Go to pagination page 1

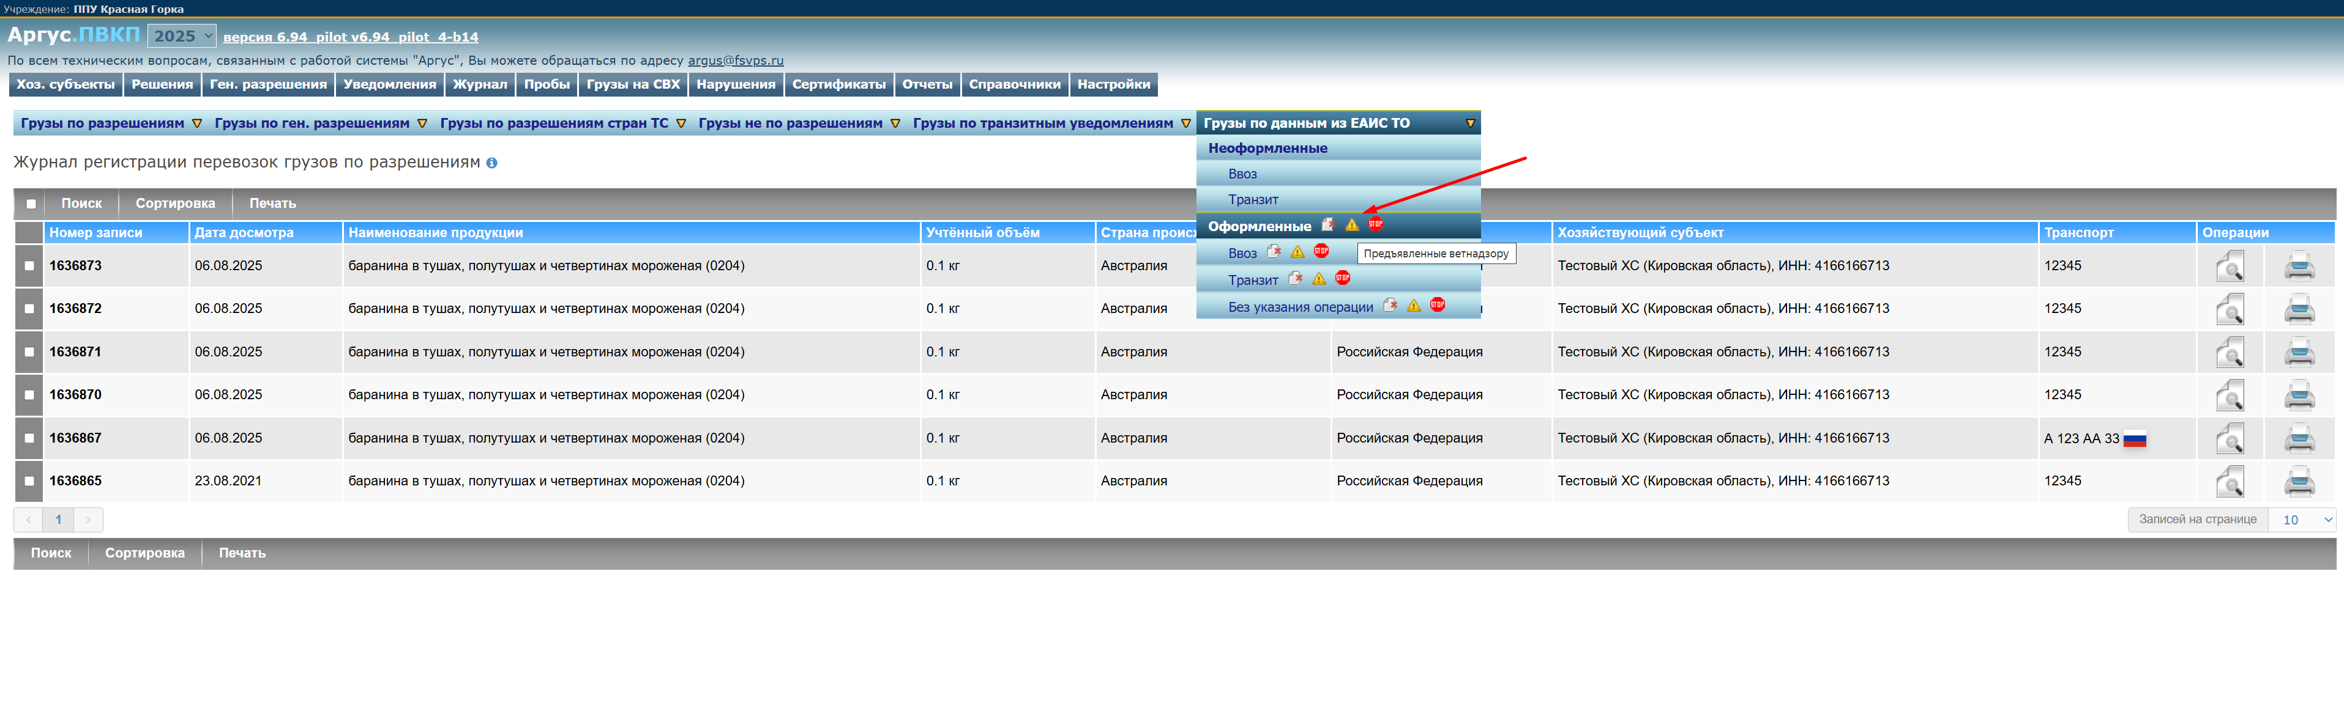click(58, 520)
